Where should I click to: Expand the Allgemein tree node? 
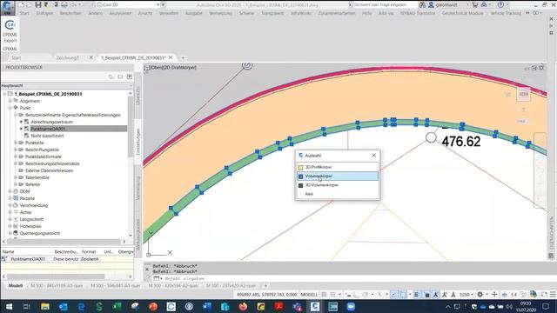(10, 101)
